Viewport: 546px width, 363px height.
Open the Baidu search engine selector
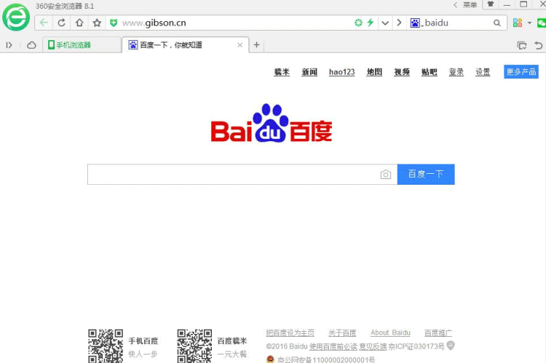pos(416,23)
